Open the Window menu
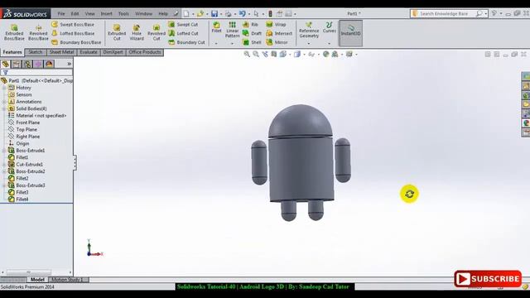Image resolution: width=530 pixels, height=298 pixels. click(x=143, y=14)
